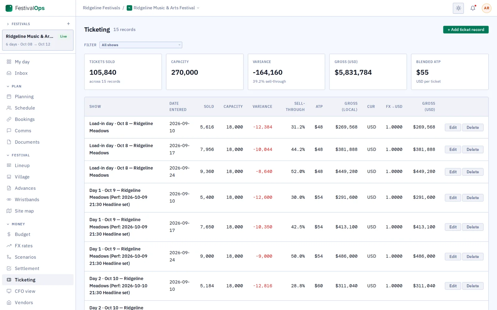Open Bookings from sidebar
The width and height of the screenshot is (497, 310).
coord(38,119)
